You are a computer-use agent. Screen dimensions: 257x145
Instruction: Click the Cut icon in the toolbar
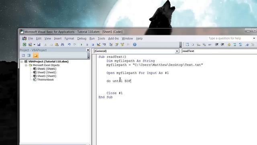[45, 45]
